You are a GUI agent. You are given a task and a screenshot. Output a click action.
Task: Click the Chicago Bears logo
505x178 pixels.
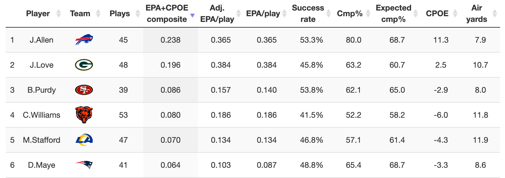(84, 115)
